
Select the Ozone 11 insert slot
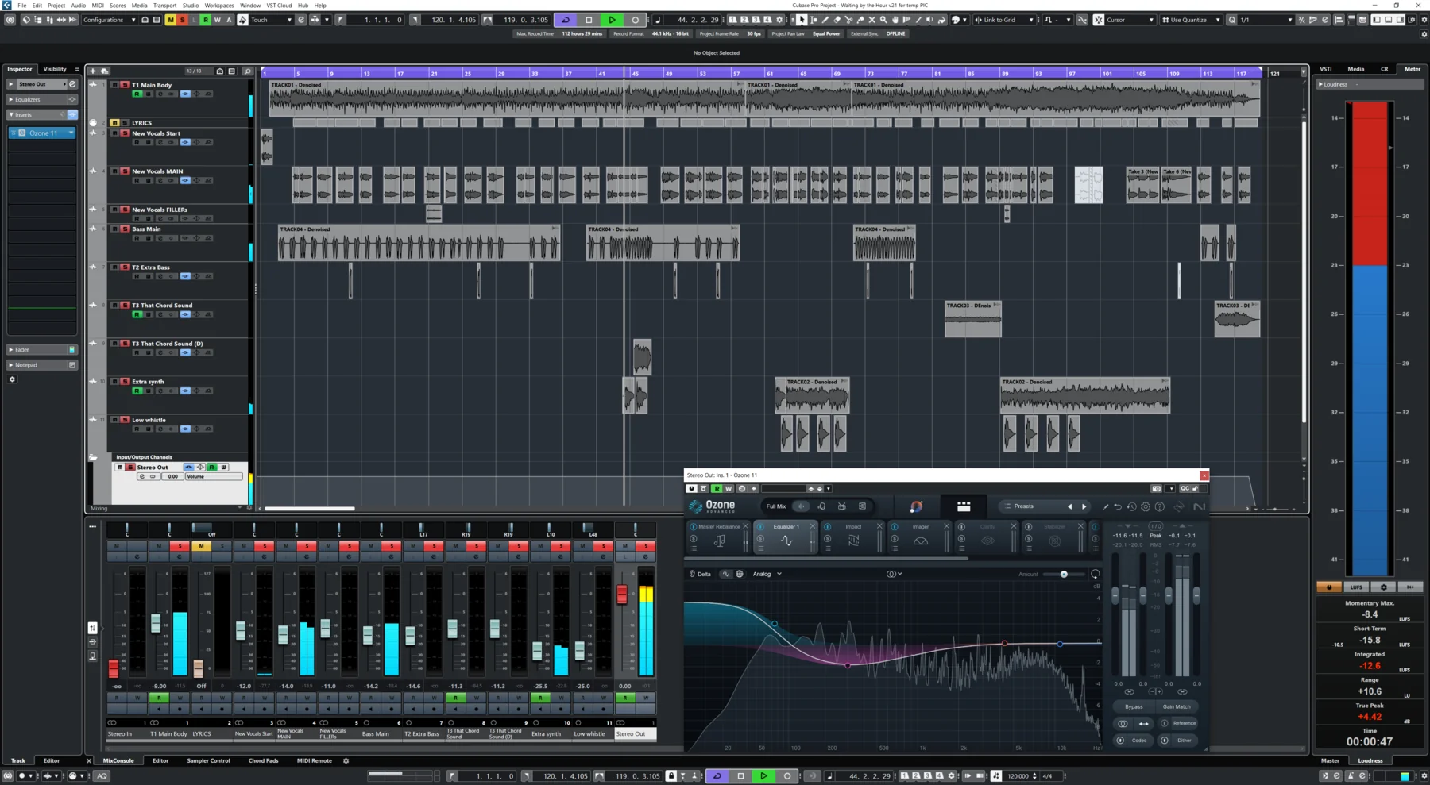[43, 133]
